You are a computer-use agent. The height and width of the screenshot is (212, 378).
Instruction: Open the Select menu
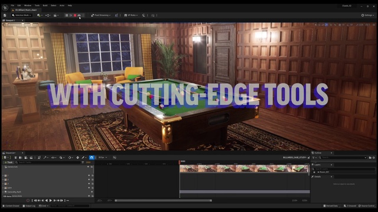pos(53,5)
